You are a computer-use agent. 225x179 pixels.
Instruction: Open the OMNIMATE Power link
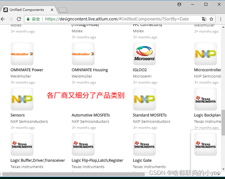pyautogui.click(x=27, y=70)
